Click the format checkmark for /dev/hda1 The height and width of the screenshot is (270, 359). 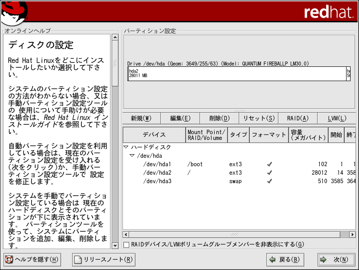(269, 164)
